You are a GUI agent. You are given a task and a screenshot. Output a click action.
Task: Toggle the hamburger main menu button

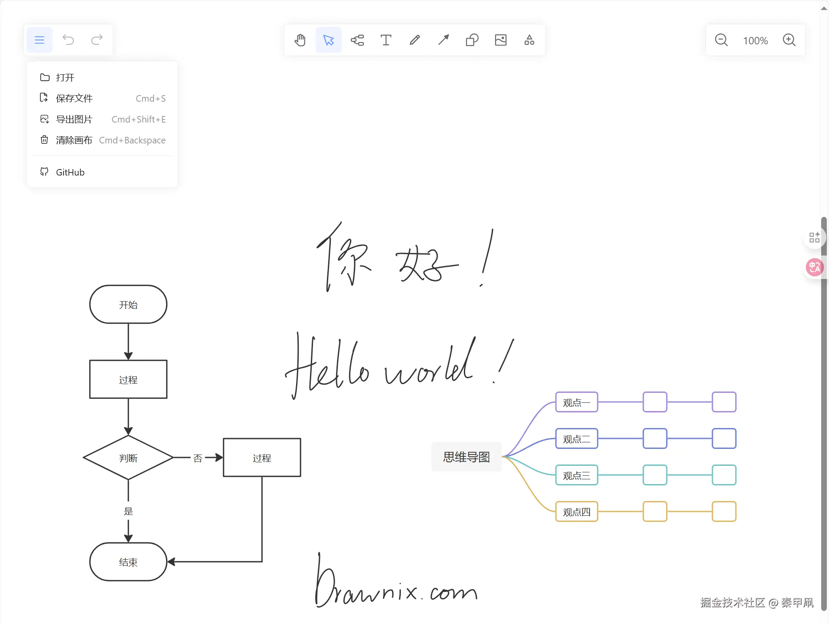pos(40,40)
